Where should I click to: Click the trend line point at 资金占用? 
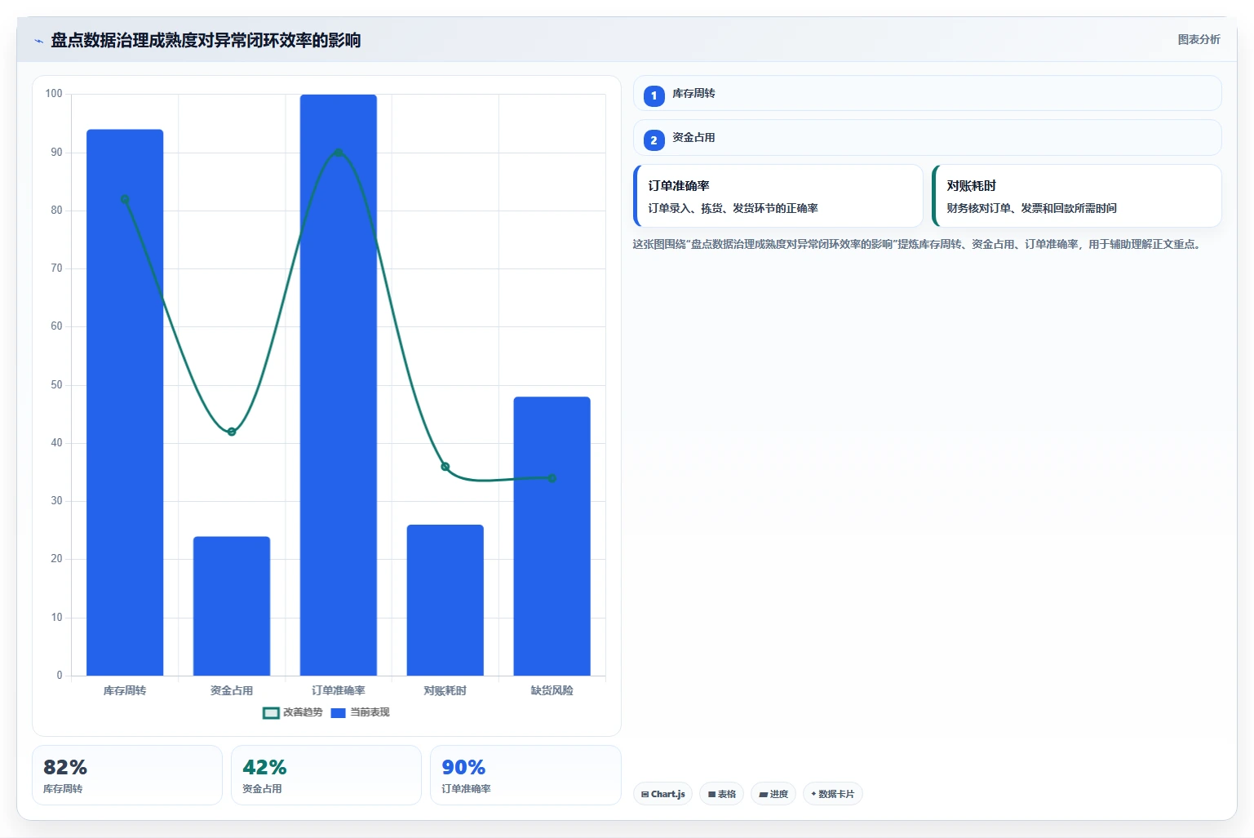click(232, 432)
